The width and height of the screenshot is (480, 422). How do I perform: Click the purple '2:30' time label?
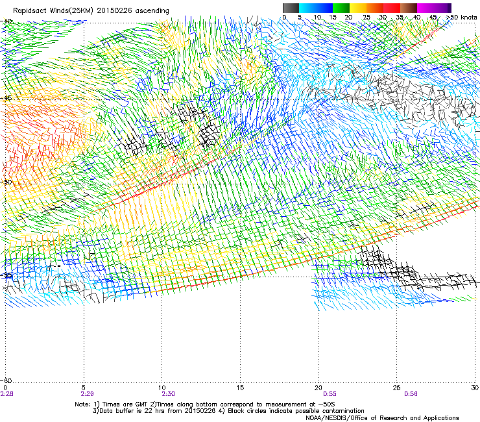point(169,394)
